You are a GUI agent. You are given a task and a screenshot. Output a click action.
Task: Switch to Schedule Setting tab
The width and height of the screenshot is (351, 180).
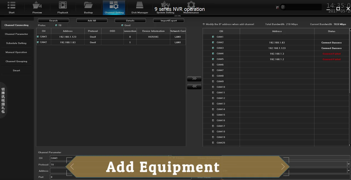pos(16,43)
